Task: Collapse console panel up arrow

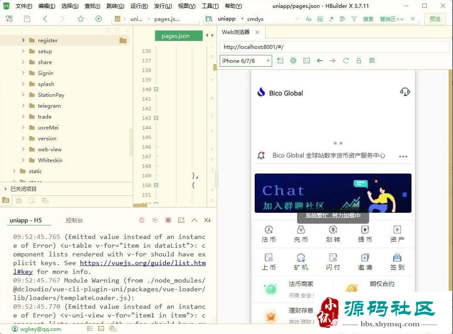Action: [194, 220]
